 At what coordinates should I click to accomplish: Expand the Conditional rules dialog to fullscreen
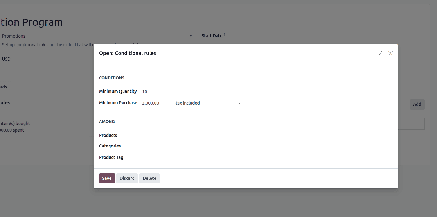[x=381, y=53]
